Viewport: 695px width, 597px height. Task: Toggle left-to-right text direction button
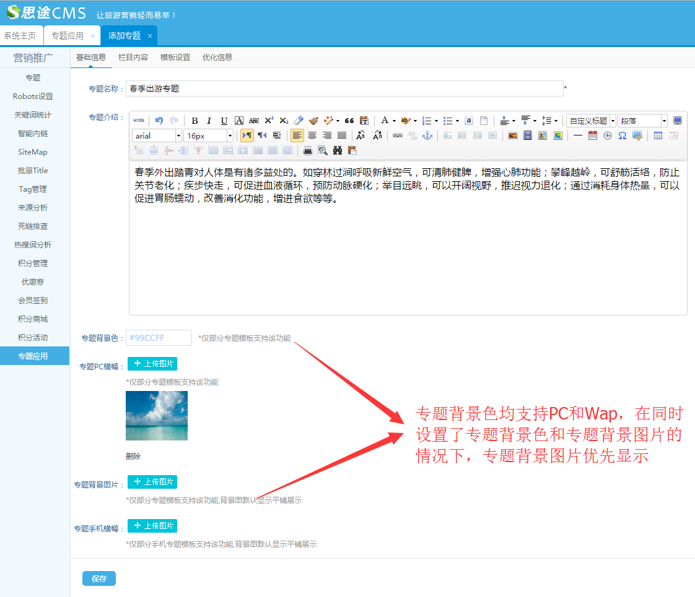(247, 135)
